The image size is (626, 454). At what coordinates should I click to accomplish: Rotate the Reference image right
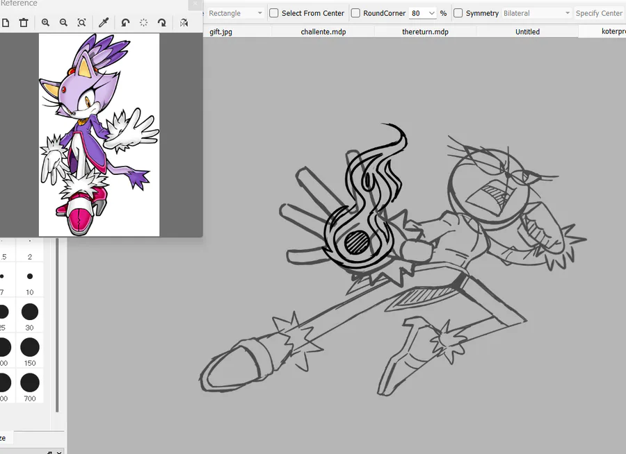tap(161, 23)
